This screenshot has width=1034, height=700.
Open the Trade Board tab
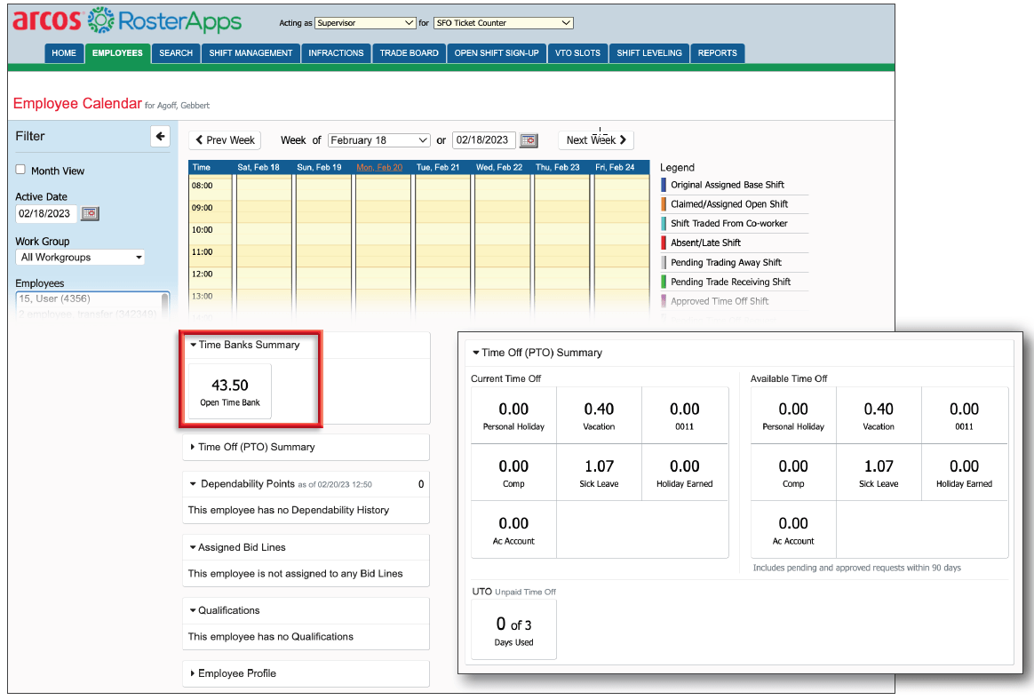click(409, 53)
